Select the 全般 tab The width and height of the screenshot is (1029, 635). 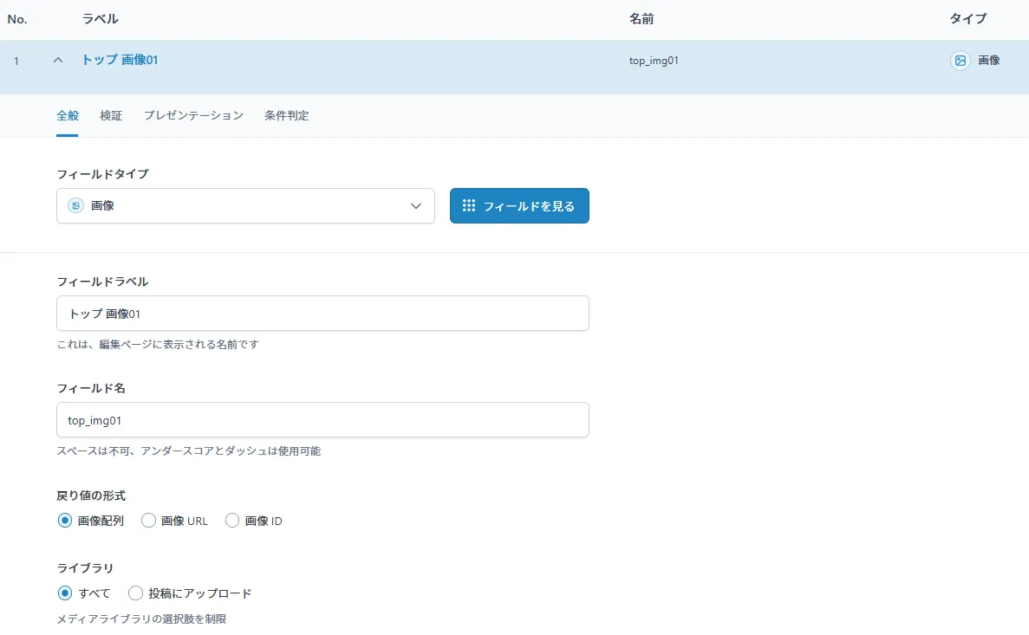point(68,115)
